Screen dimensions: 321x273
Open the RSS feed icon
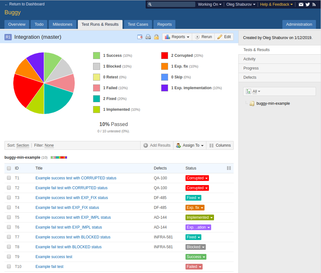314,4
